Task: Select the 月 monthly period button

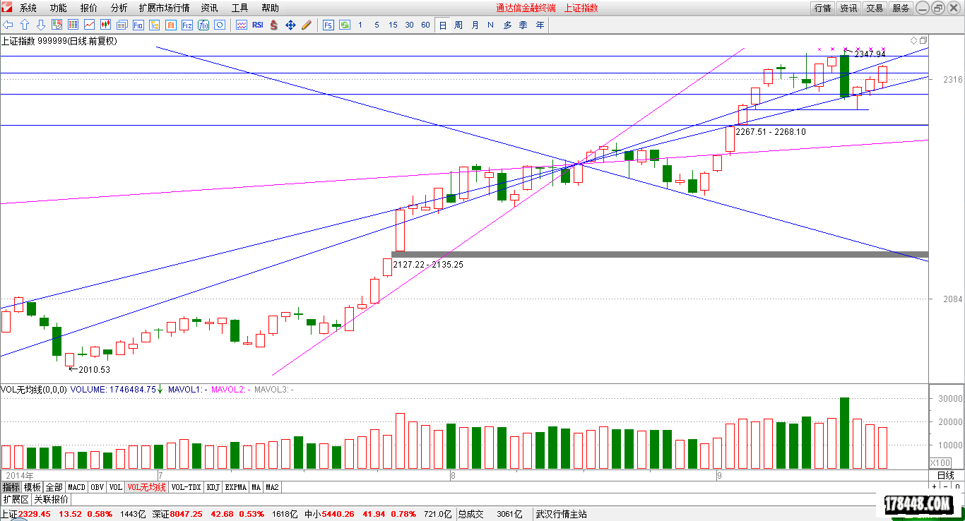Action: click(x=475, y=25)
